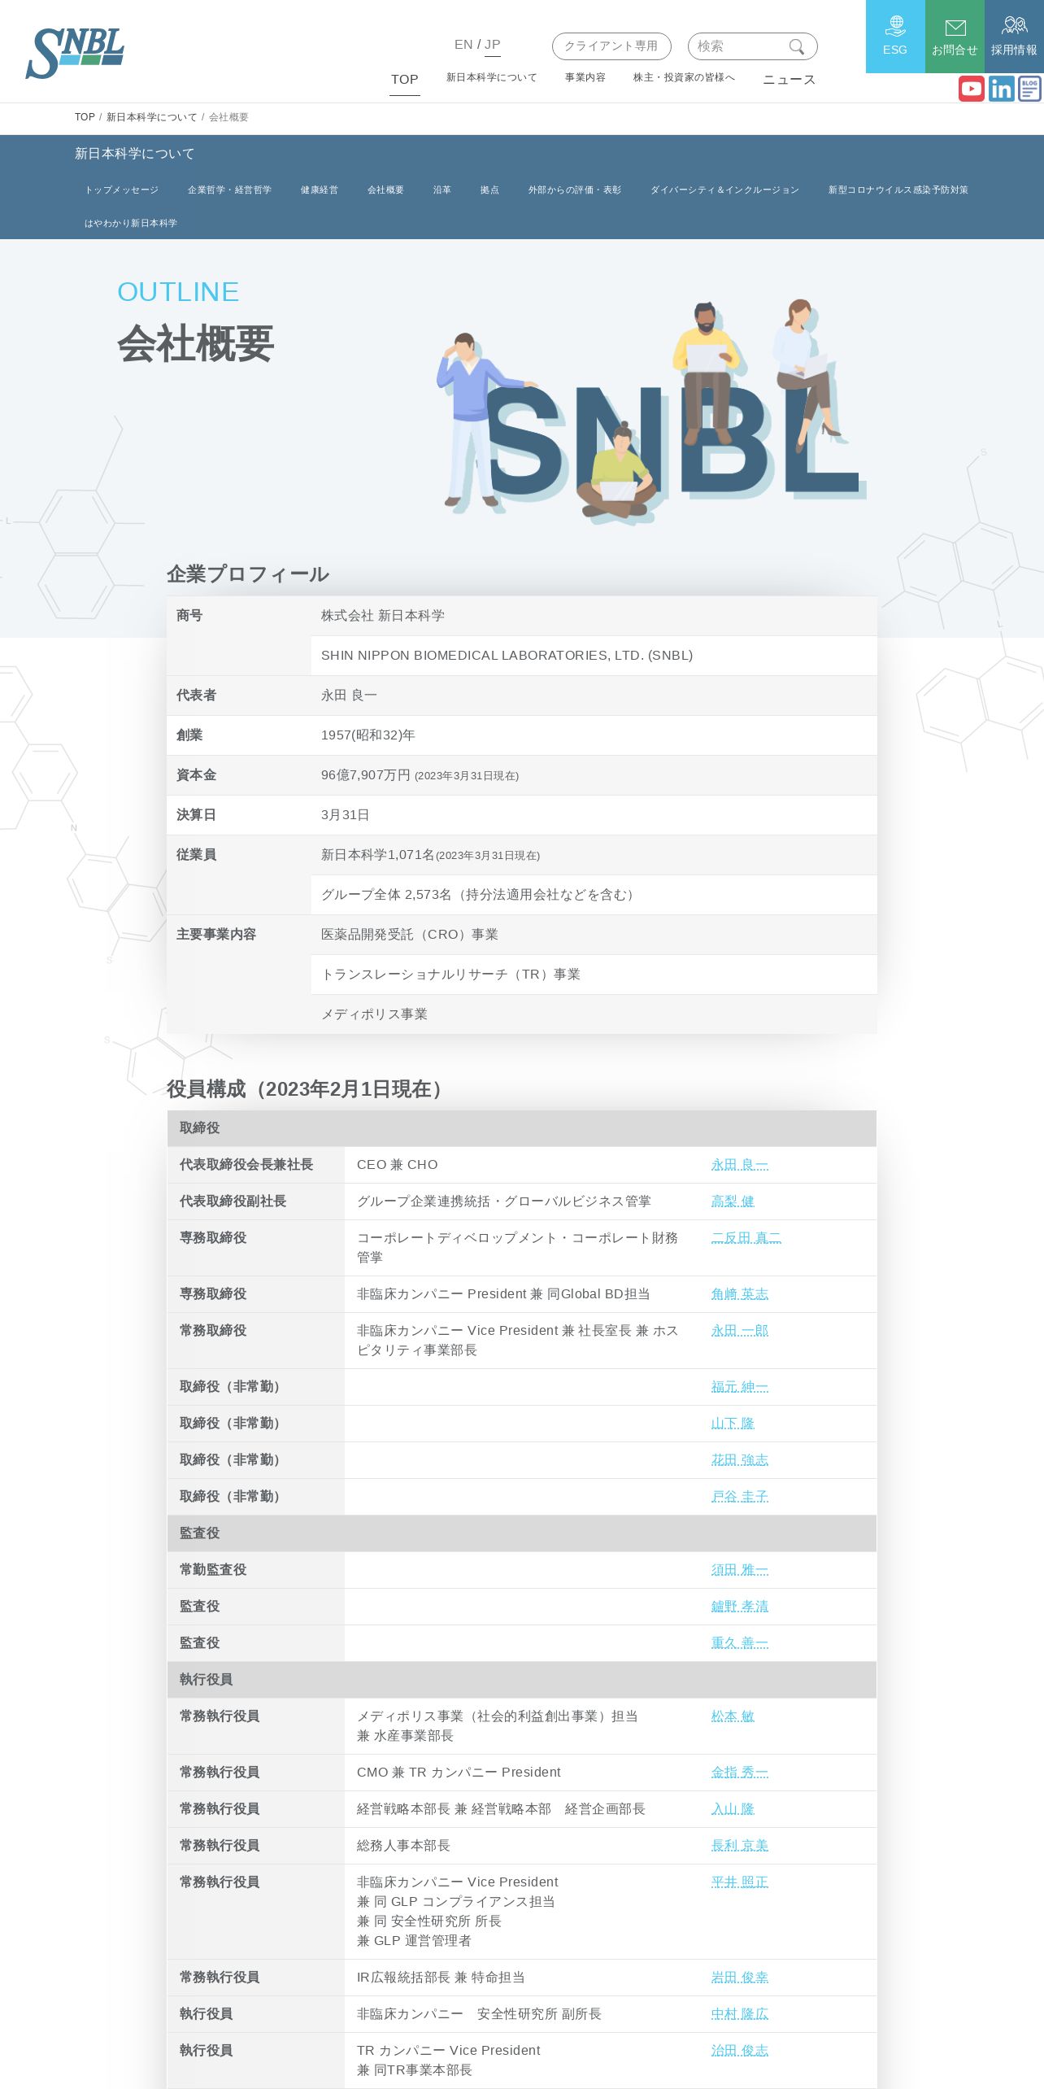Screen dimensions: 1044x2089
Task: Open はやわかり新日本科学 sub-menu tab
Action: click(131, 223)
